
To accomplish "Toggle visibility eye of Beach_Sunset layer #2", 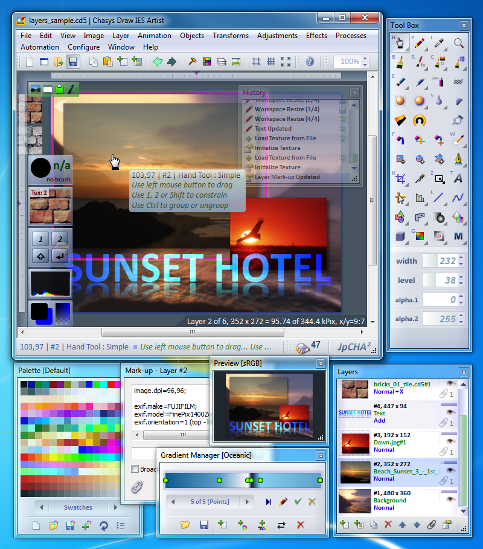I will tap(451, 470).
